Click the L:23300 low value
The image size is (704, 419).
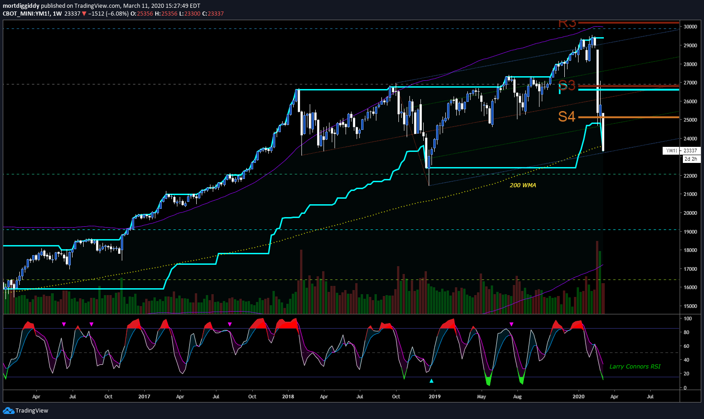tap(190, 14)
